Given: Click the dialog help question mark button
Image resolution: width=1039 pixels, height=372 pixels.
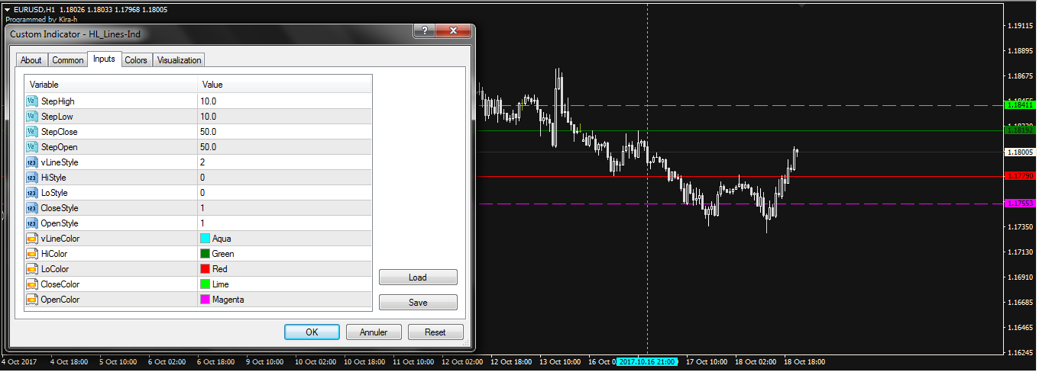Looking at the screenshot, I should point(424,31).
